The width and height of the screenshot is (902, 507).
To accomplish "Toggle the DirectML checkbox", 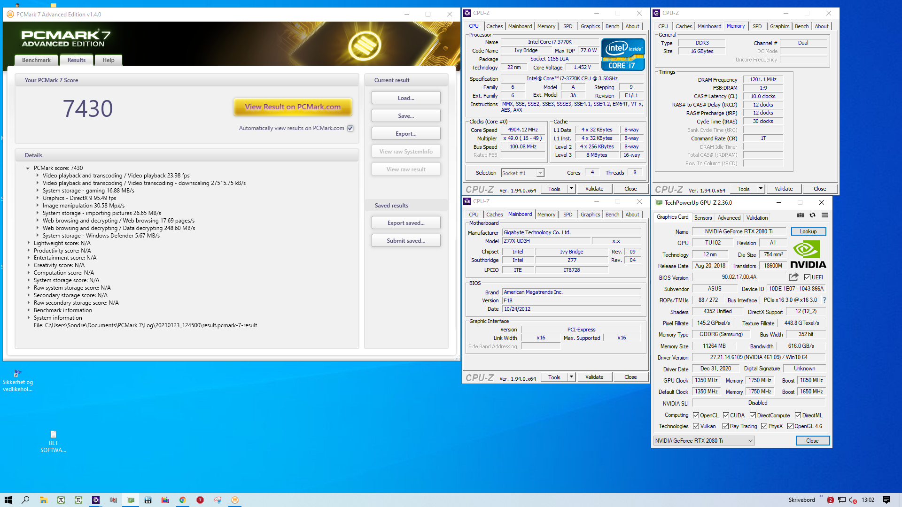I will (798, 415).
